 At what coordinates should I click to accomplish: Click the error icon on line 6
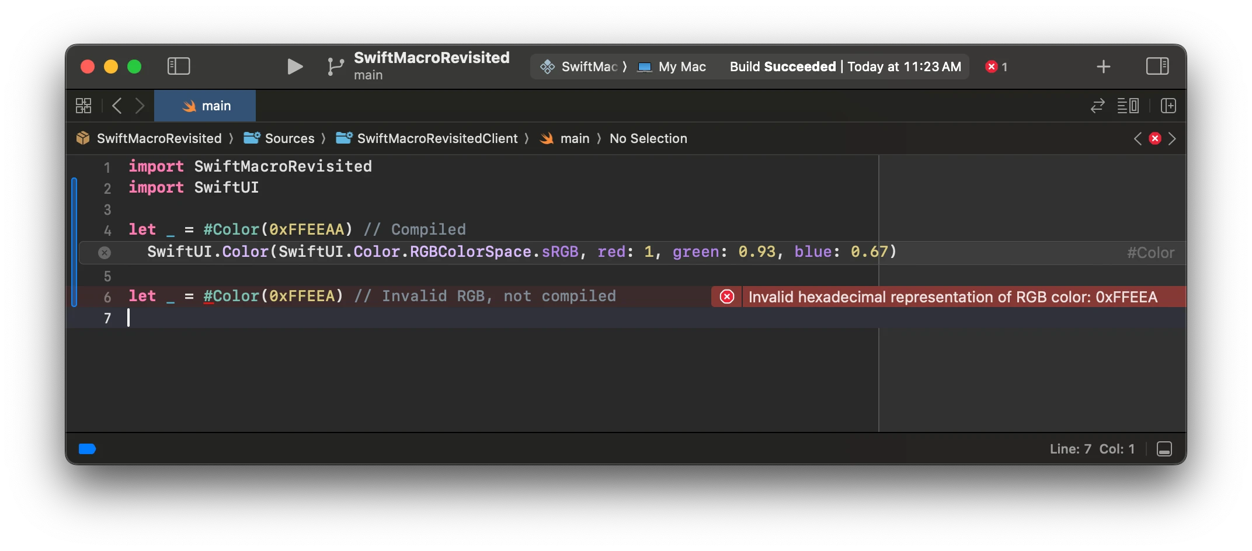727,297
